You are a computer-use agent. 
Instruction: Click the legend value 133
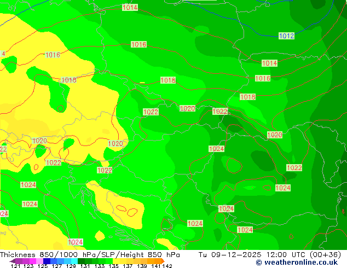100,266
